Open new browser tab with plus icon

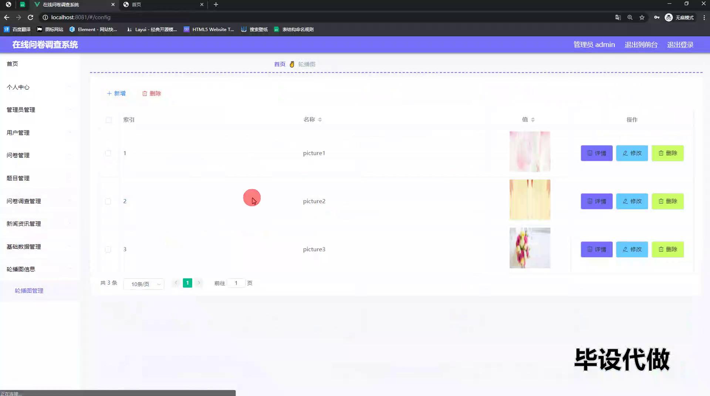216,4
